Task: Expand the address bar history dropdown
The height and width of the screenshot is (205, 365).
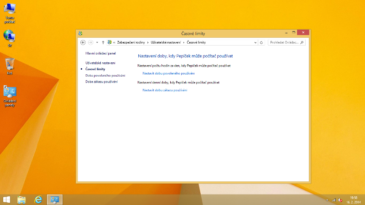Action: pyautogui.click(x=255, y=42)
